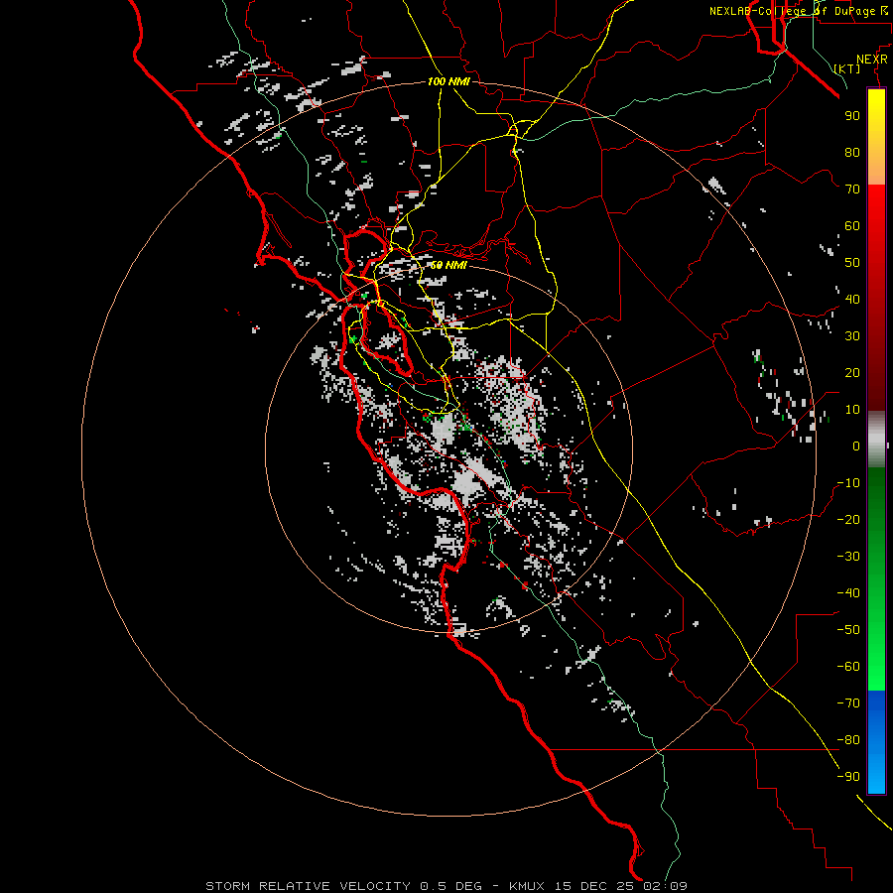This screenshot has width=893, height=893.
Task: Select the positive 30 scale label
Action: (x=852, y=336)
